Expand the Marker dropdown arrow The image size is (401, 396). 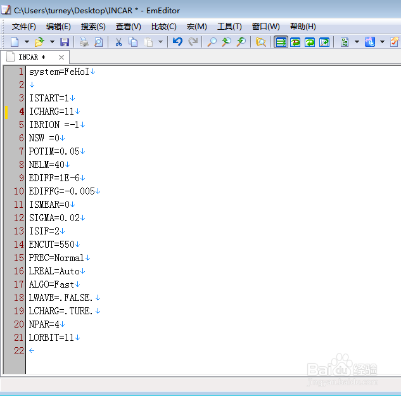[x=382, y=42]
